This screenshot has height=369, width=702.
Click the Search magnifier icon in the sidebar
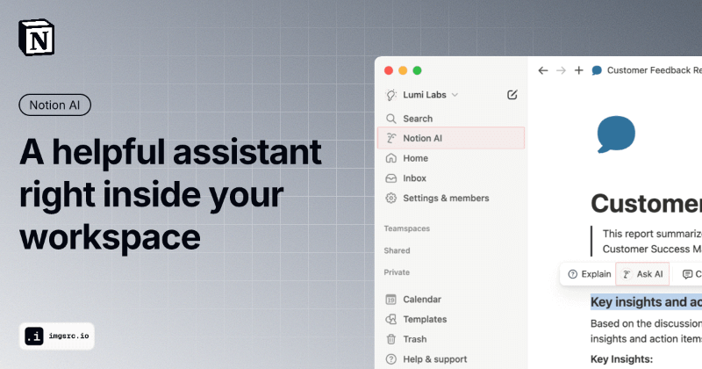click(390, 119)
